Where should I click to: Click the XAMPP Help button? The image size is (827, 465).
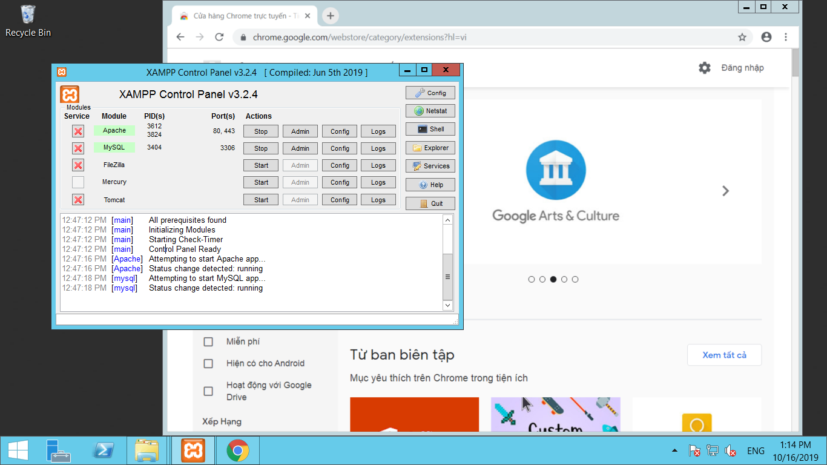point(430,185)
